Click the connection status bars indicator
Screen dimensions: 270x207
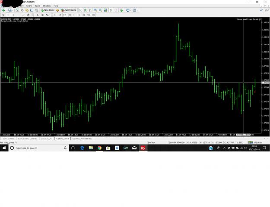click(251, 142)
